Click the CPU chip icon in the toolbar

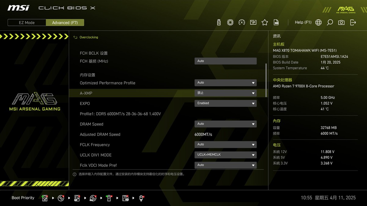point(230,22)
